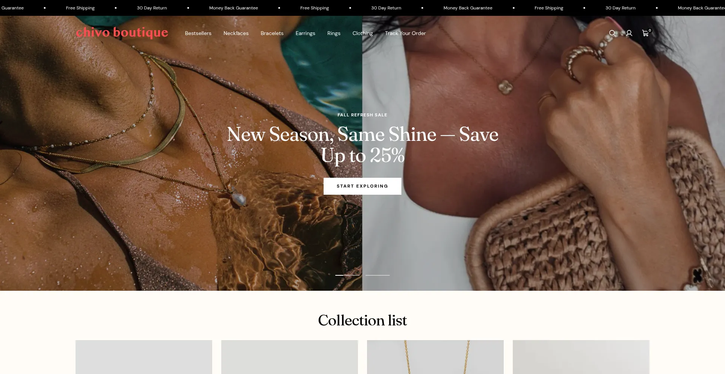
Task: Click the hero headline Save Up to 25%
Action: pyautogui.click(x=362, y=145)
